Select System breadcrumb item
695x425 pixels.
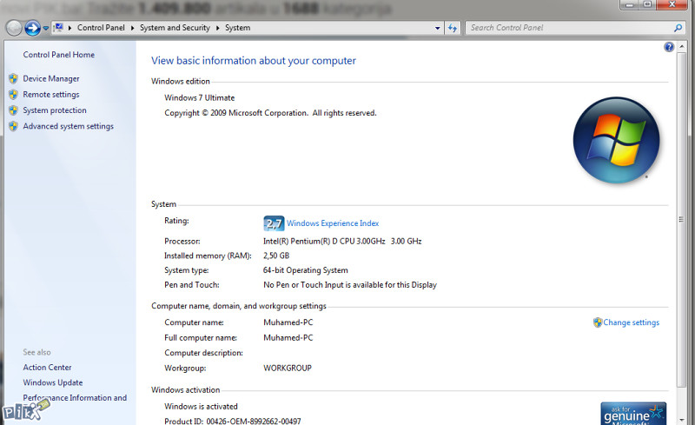tap(237, 28)
